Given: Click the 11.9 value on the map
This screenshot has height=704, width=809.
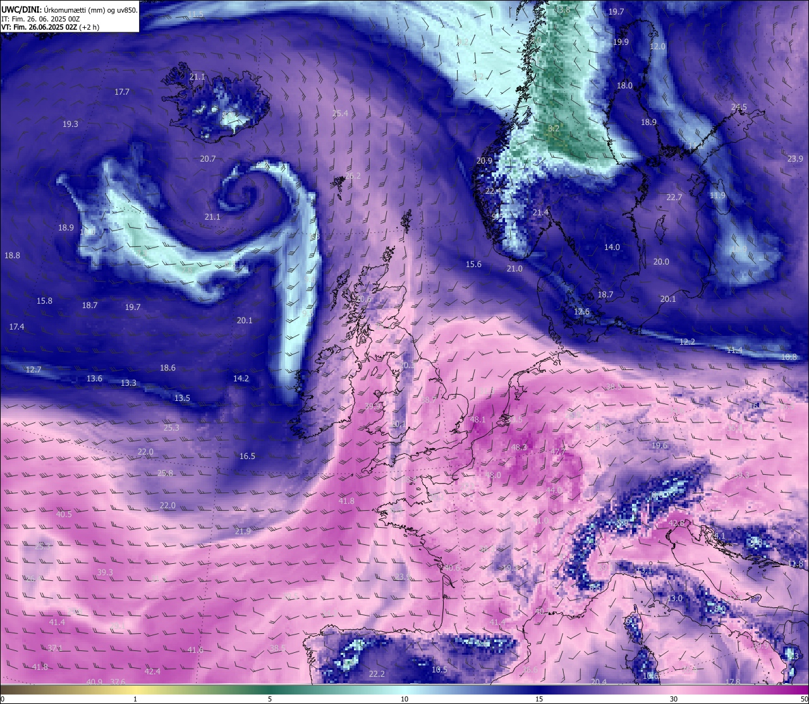Looking at the screenshot, I should [717, 196].
